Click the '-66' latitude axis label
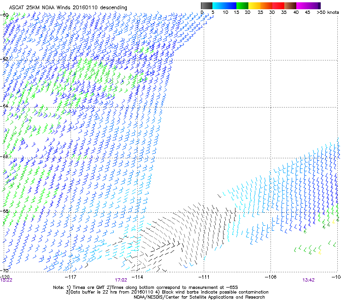The image size is (341, 300). 5,156
